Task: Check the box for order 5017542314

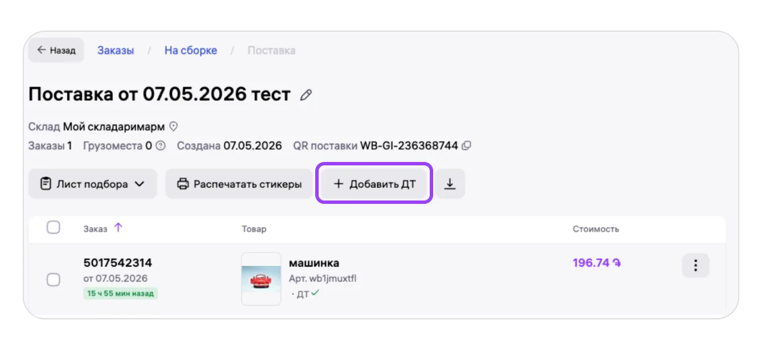Action: pos(53,280)
